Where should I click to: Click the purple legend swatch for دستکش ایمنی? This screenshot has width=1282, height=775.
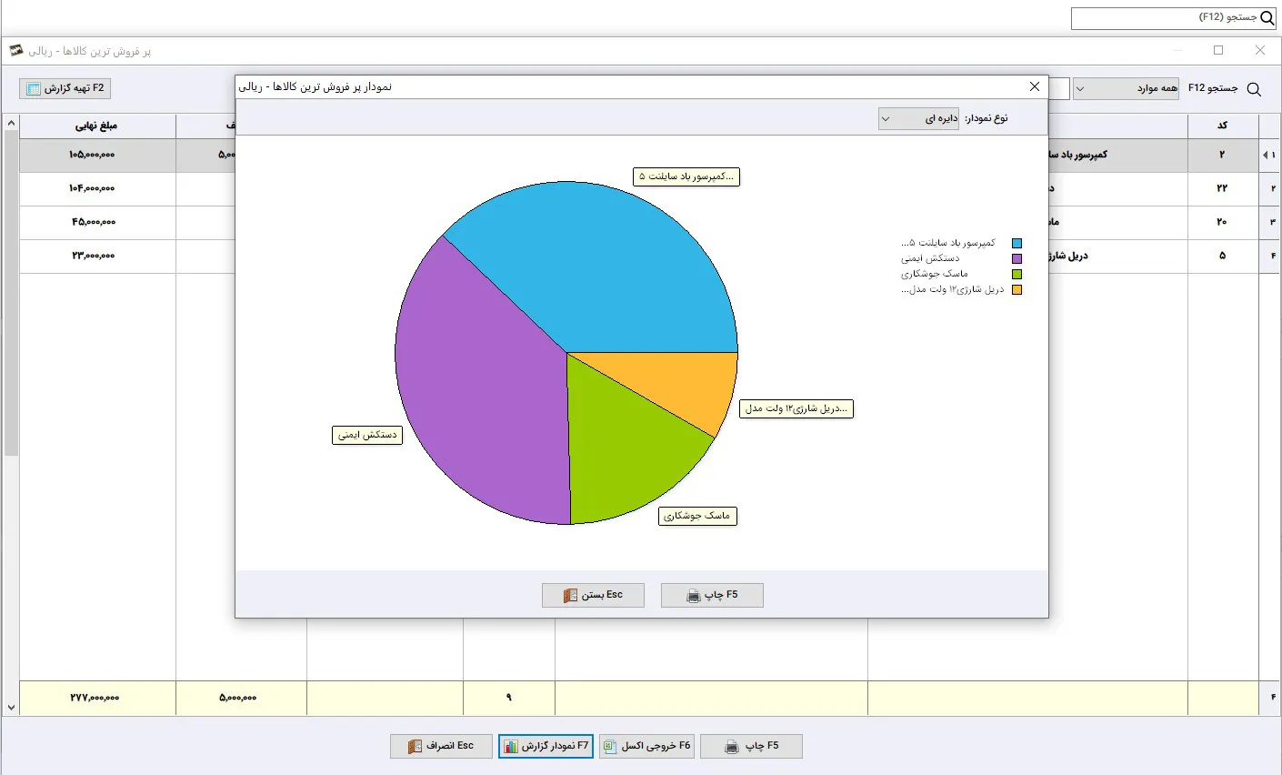(1017, 259)
